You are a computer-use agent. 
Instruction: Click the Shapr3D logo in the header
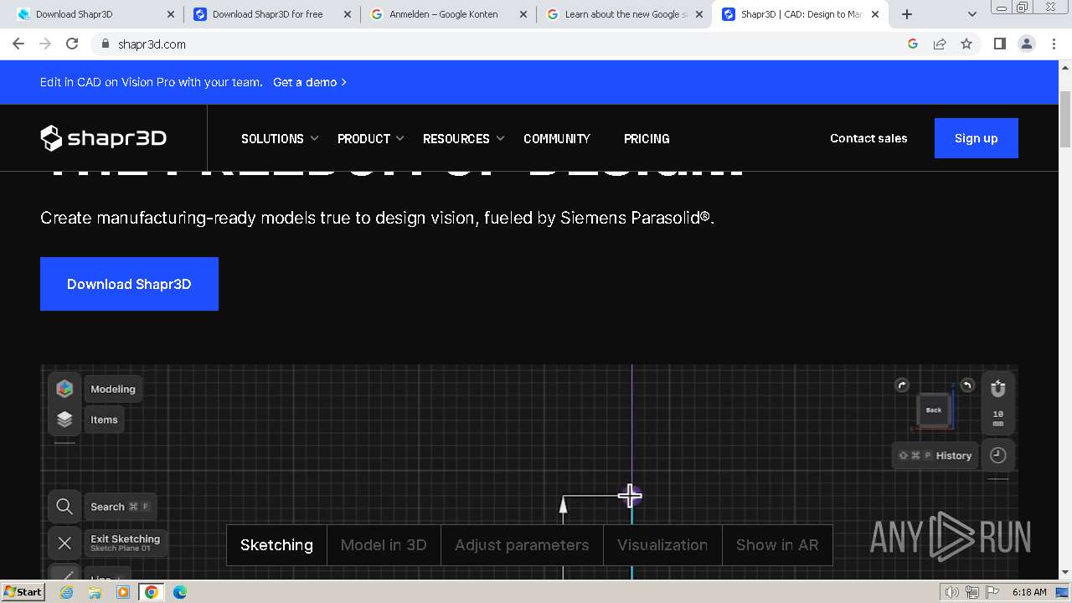[103, 138]
